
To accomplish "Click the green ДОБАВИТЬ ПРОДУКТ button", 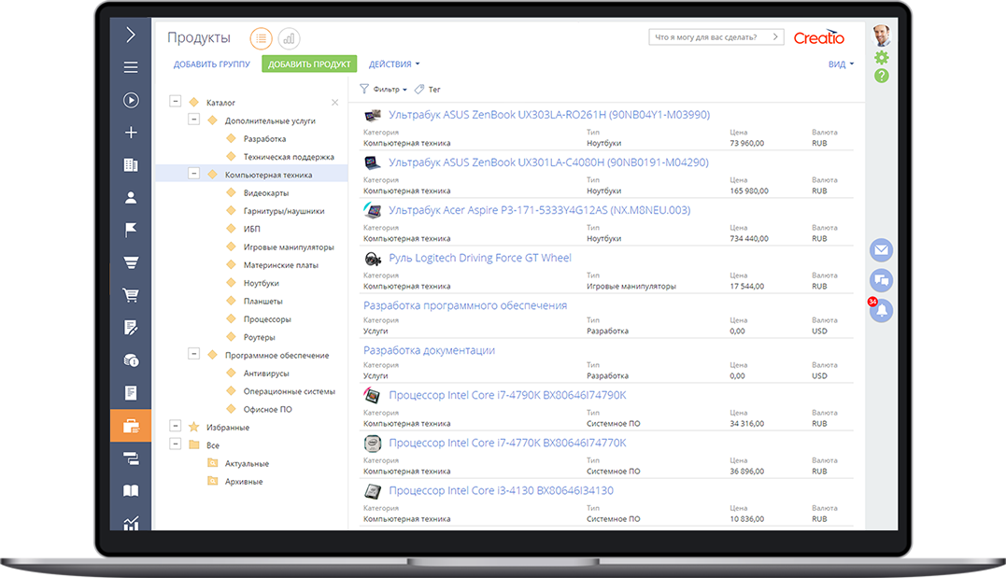I will click(309, 64).
